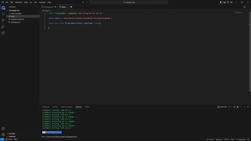Go forward with the navigation arrow
This screenshot has width=251, height=141.
(x=87, y=2)
